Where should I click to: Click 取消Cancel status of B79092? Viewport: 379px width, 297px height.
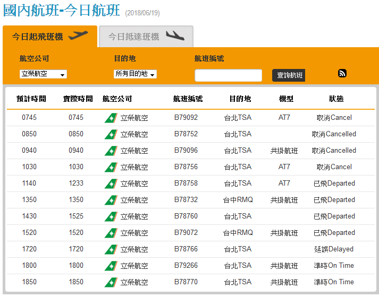click(334, 118)
